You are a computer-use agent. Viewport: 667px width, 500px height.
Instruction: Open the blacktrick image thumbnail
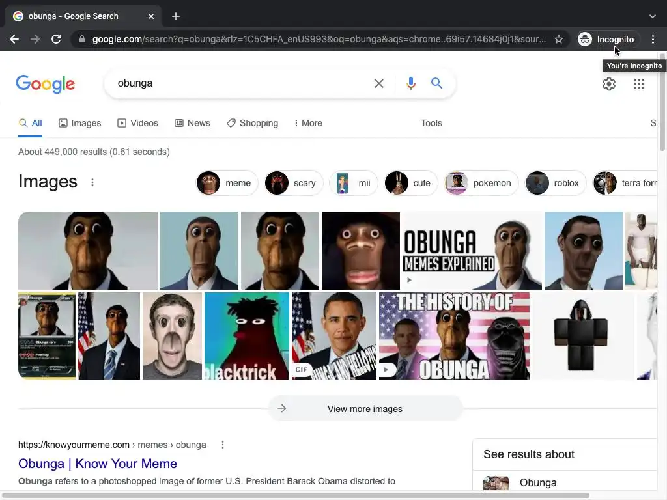click(x=247, y=336)
